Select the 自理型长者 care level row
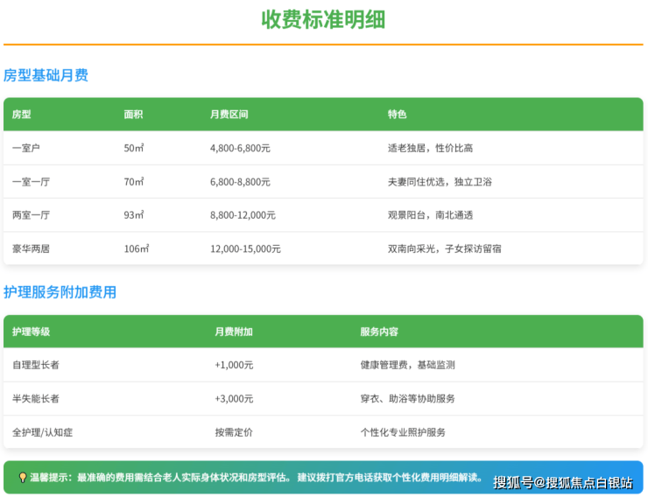This screenshot has height=497, width=648. pyautogui.click(x=36, y=365)
